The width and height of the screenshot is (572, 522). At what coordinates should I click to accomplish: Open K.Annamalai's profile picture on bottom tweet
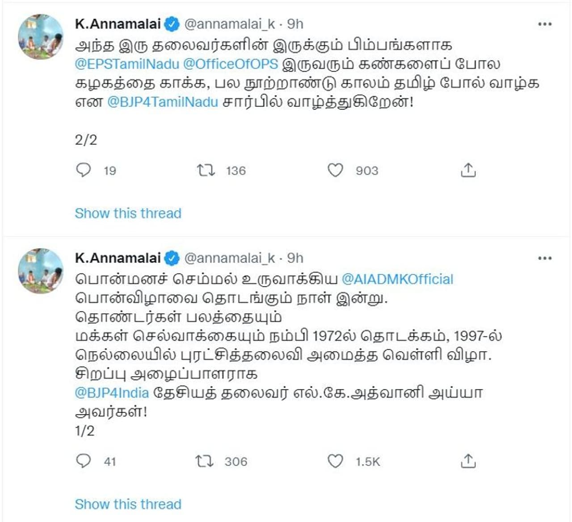(41, 271)
